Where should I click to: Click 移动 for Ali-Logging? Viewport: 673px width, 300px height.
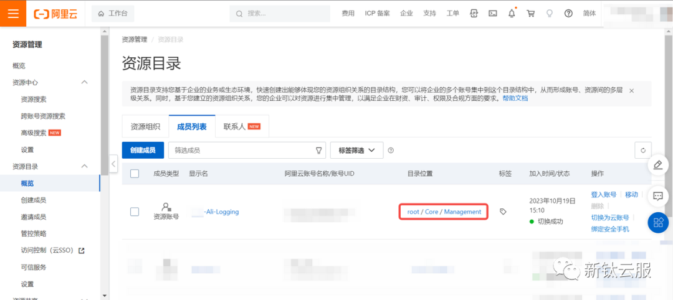(631, 195)
